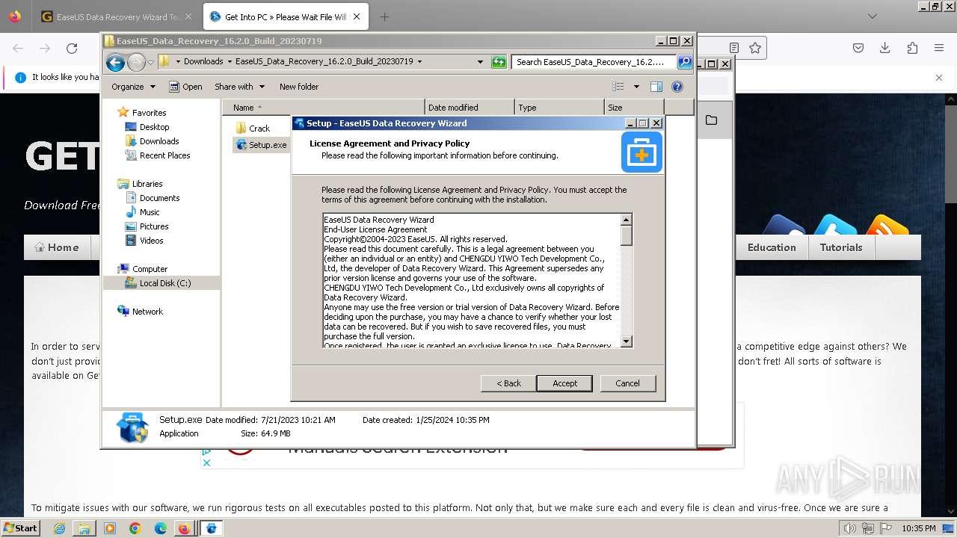Expand EaseUS_Data_Recovery breadcrumb arrow
This screenshot has width=957, height=538.
pos(419,62)
